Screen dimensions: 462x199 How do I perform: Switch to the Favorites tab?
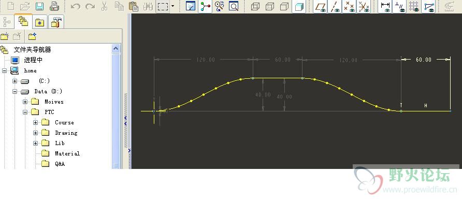[x=39, y=22]
